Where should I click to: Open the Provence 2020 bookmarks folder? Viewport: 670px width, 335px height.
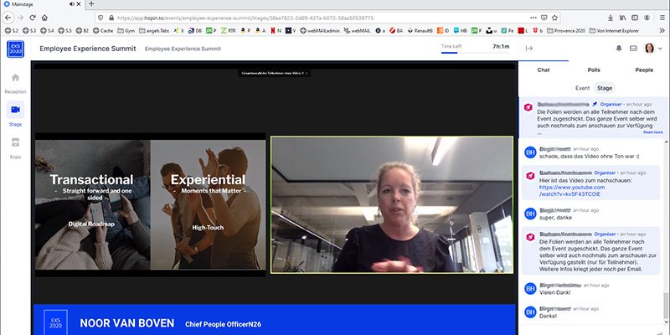[x=566, y=31]
